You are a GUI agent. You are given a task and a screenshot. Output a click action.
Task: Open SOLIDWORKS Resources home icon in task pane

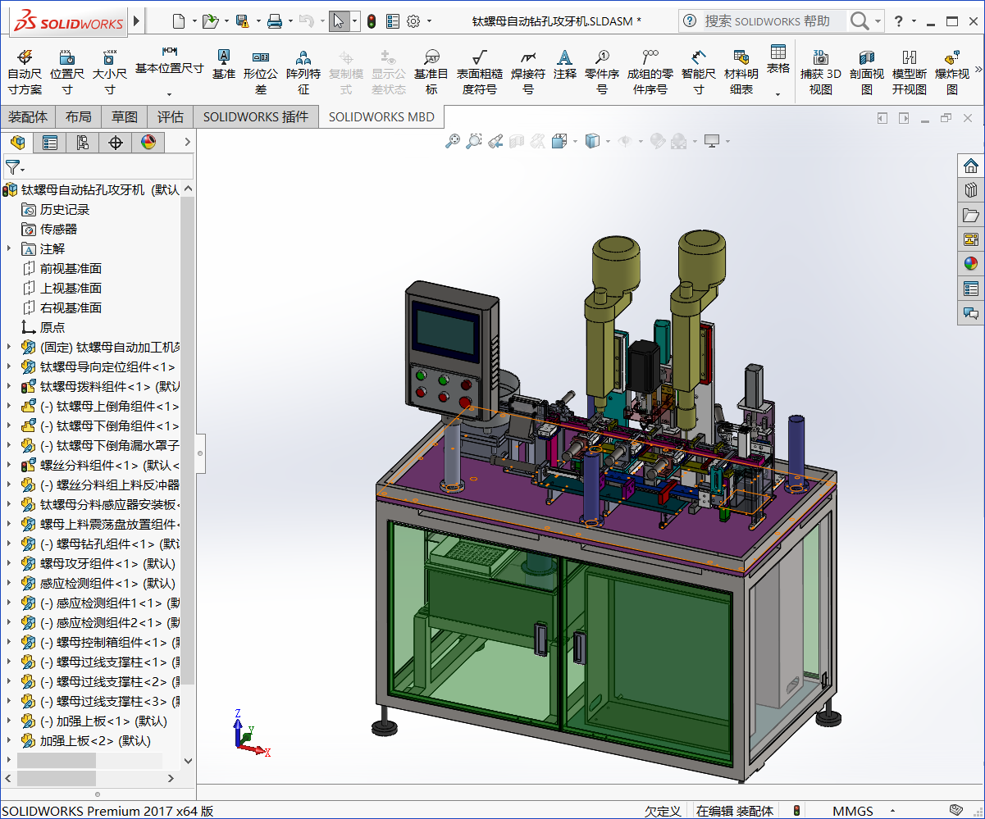[971, 166]
